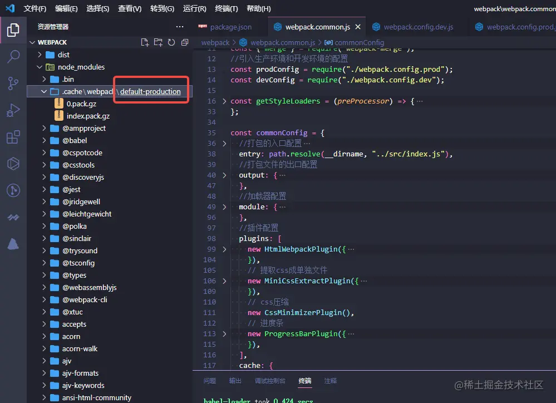Open the 终端(T) menu
The width and height of the screenshot is (556, 403).
point(227,8)
